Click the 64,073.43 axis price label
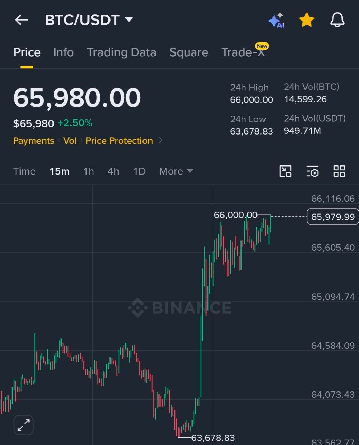 point(333,395)
